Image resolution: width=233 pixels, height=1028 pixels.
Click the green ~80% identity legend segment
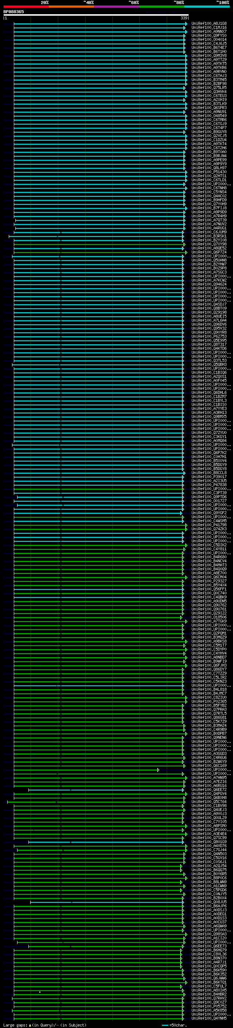coord(162,7)
